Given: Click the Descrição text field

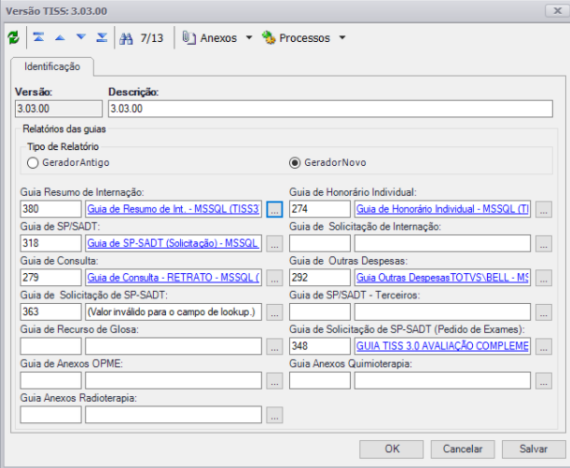Looking at the screenshot, I should (330, 109).
